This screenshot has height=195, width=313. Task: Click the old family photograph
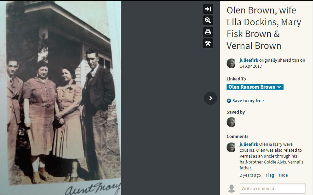(60, 97)
